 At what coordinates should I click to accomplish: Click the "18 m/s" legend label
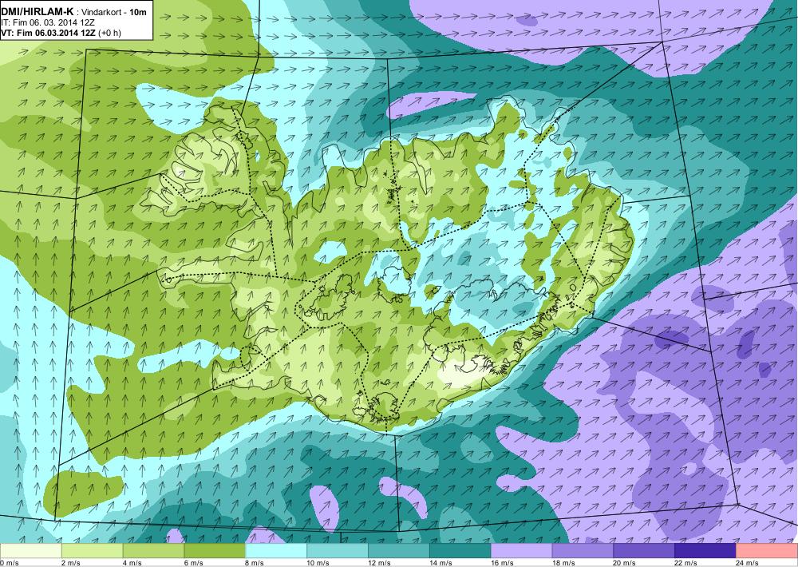point(563,562)
